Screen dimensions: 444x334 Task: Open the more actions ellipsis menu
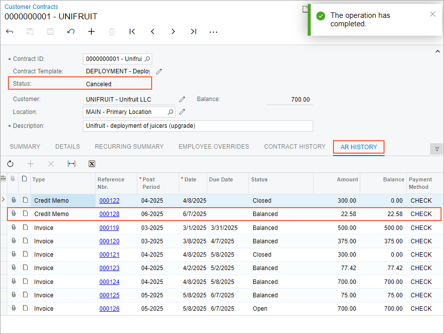pyautogui.click(x=214, y=32)
